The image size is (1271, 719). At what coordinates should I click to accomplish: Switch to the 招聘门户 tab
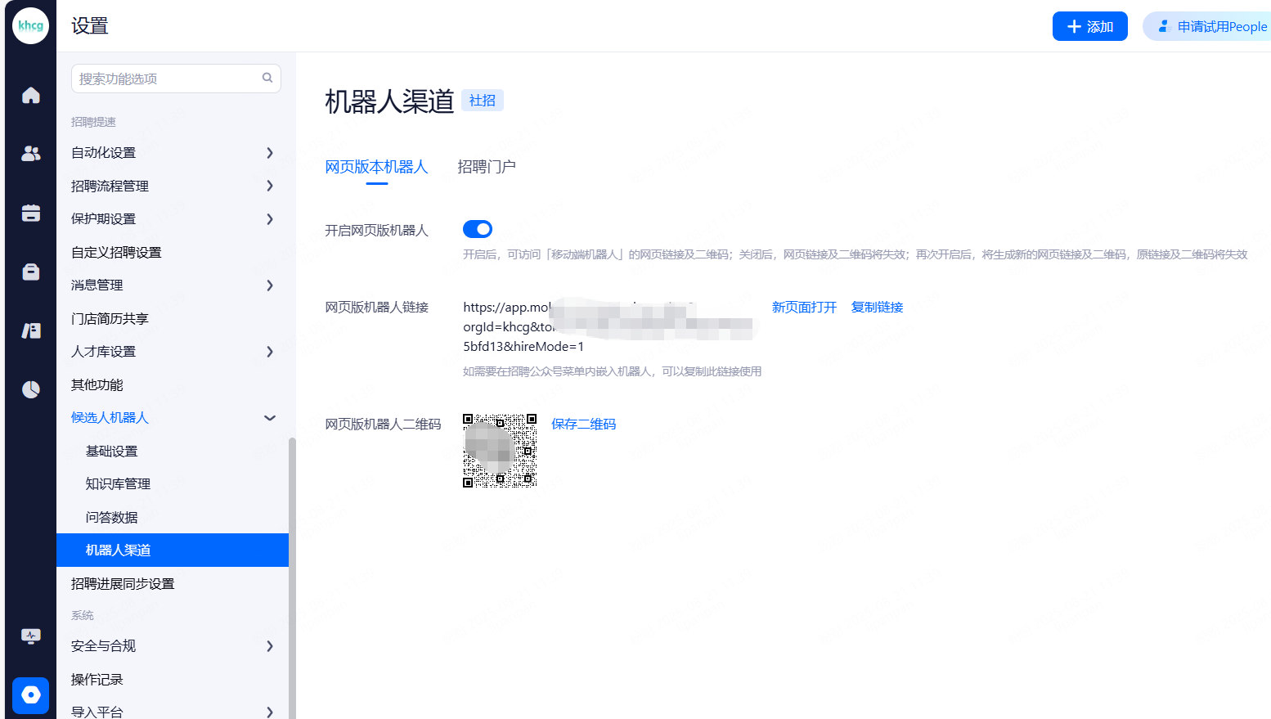coord(486,167)
